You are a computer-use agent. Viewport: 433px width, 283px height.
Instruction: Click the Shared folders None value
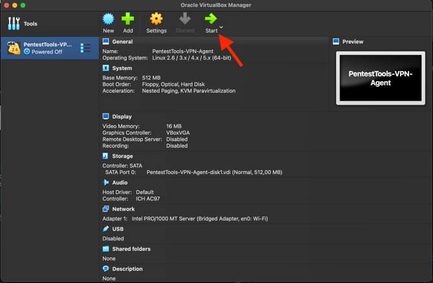click(x=109, y=259)
